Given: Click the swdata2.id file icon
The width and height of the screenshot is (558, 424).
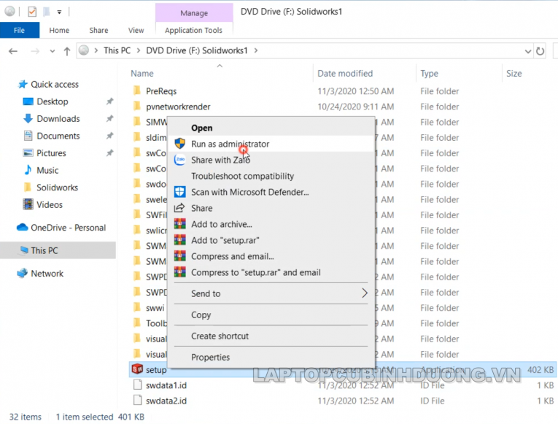Looking at the screenshot, I should (137, 401).
